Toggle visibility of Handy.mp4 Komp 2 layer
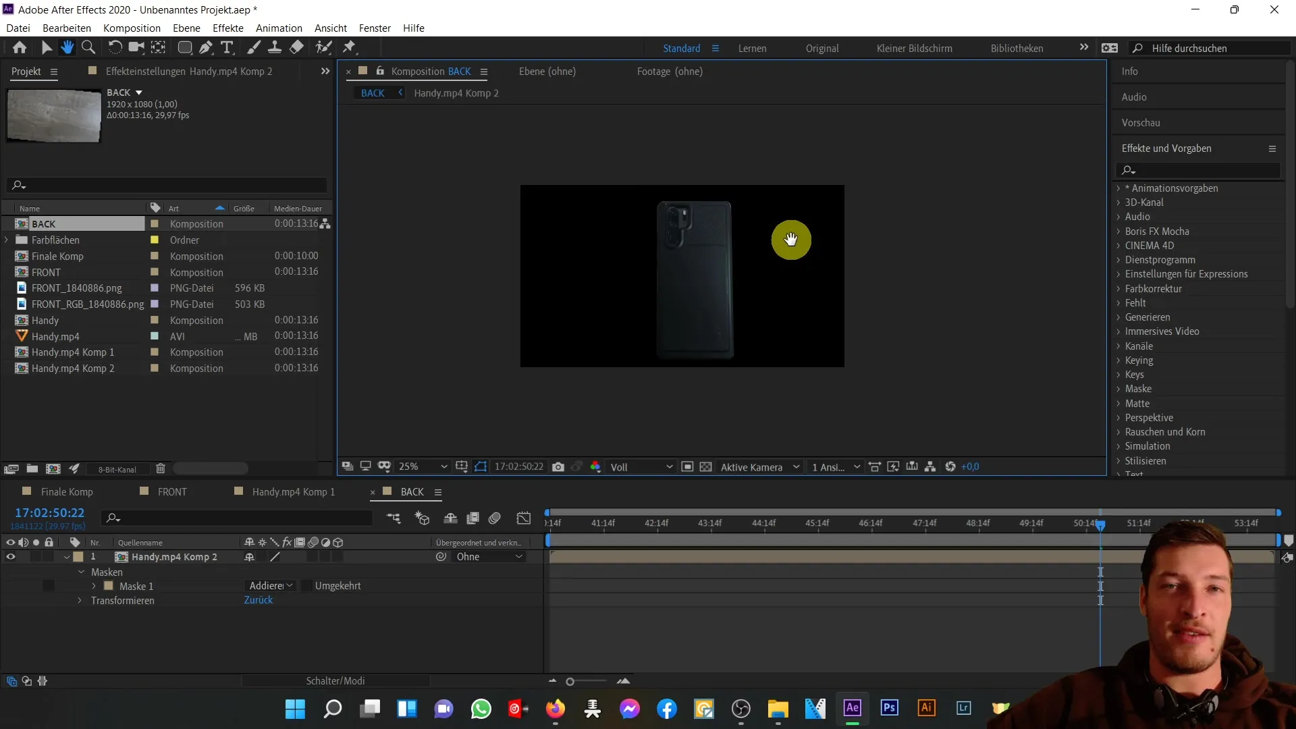Viewport: 1296px width, 729px height. pyautogui.click(x=10, y=556)
